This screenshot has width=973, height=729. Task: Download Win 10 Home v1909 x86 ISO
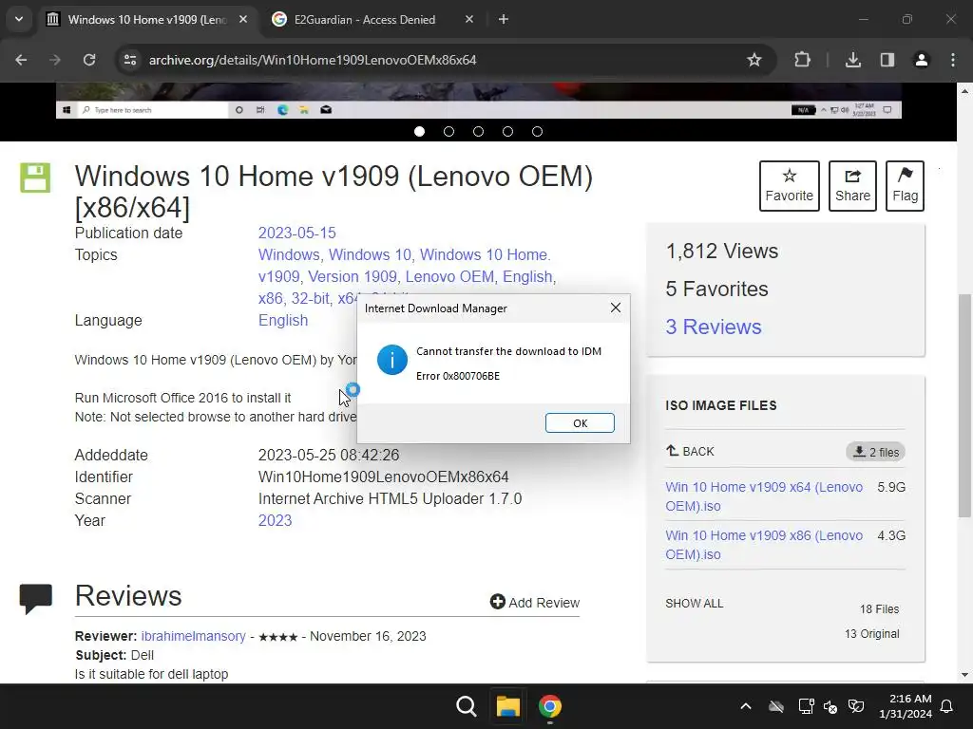click(x=764, y=545)
